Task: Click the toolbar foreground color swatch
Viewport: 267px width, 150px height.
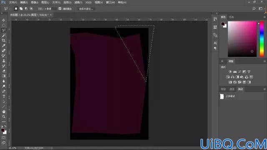Action: click(x=3, y=130)
